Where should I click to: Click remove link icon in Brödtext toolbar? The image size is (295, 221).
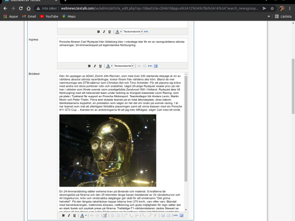pos(97,216)
